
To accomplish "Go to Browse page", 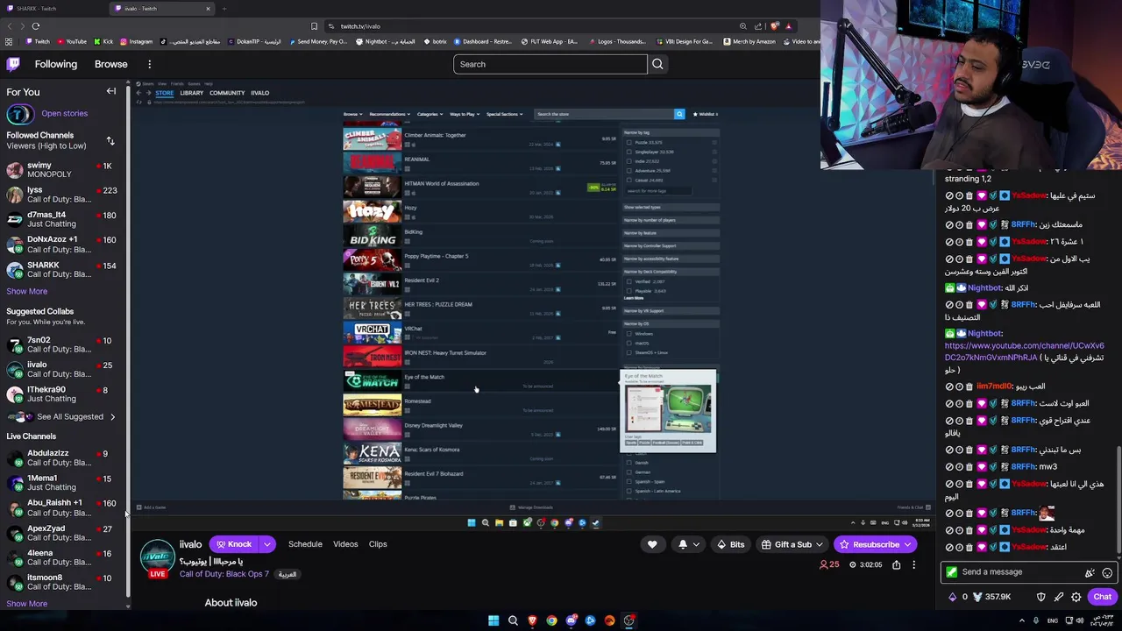I will [111, 64].
